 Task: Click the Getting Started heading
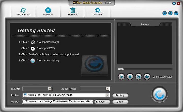[x=36, y=31]
